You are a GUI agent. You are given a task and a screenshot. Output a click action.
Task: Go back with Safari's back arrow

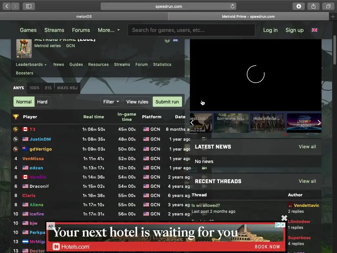(x=7, y=6)
